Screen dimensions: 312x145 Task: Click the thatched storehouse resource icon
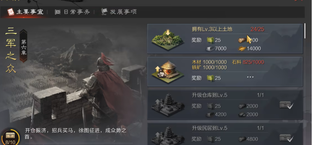pyautogui.click(x=167, y=72)
